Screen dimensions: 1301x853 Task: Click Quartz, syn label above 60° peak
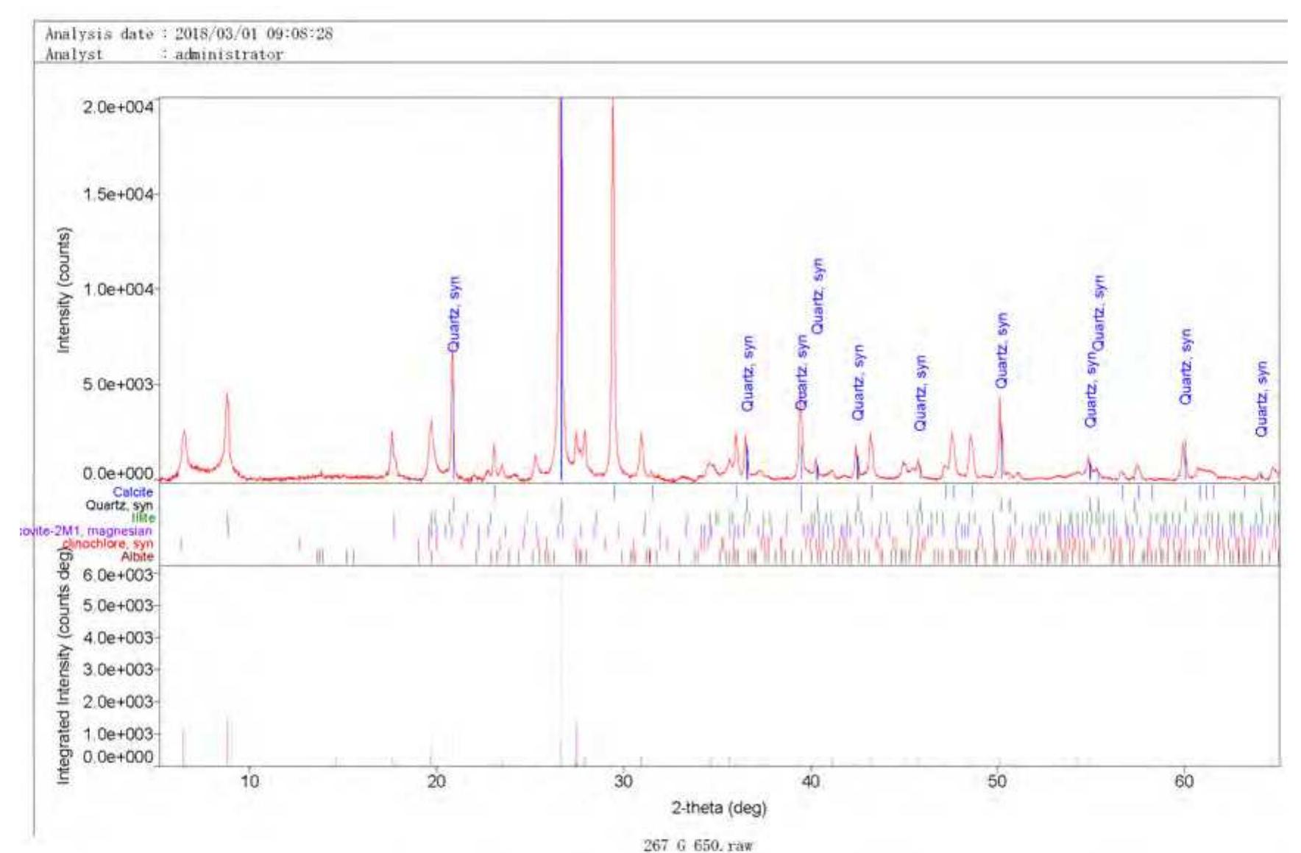[x=1185, y=367]
